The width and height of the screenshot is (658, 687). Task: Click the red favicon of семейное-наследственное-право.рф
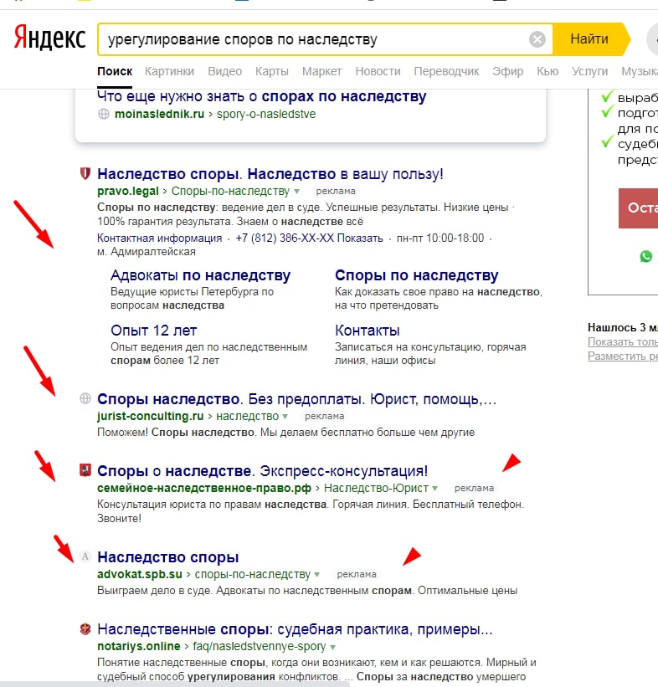pos(85,470)
